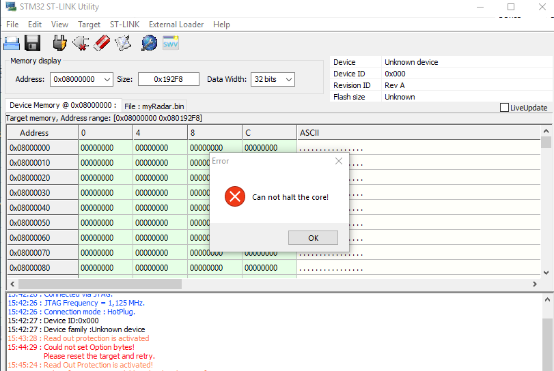Switch to Device Memory @ 0x08000000 tab
554x371 pixels.
(x=64, y=105)
